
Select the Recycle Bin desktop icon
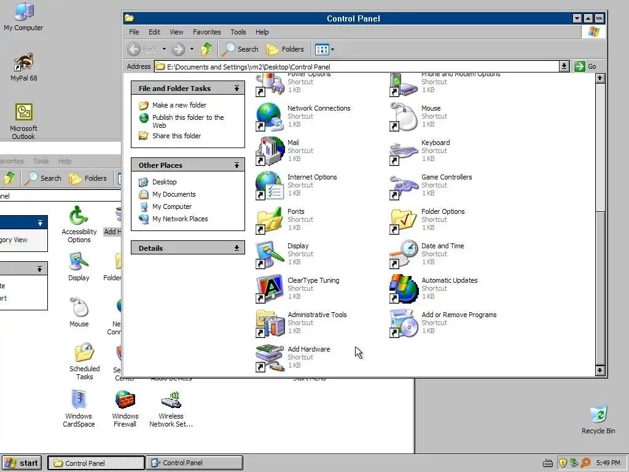598,415
